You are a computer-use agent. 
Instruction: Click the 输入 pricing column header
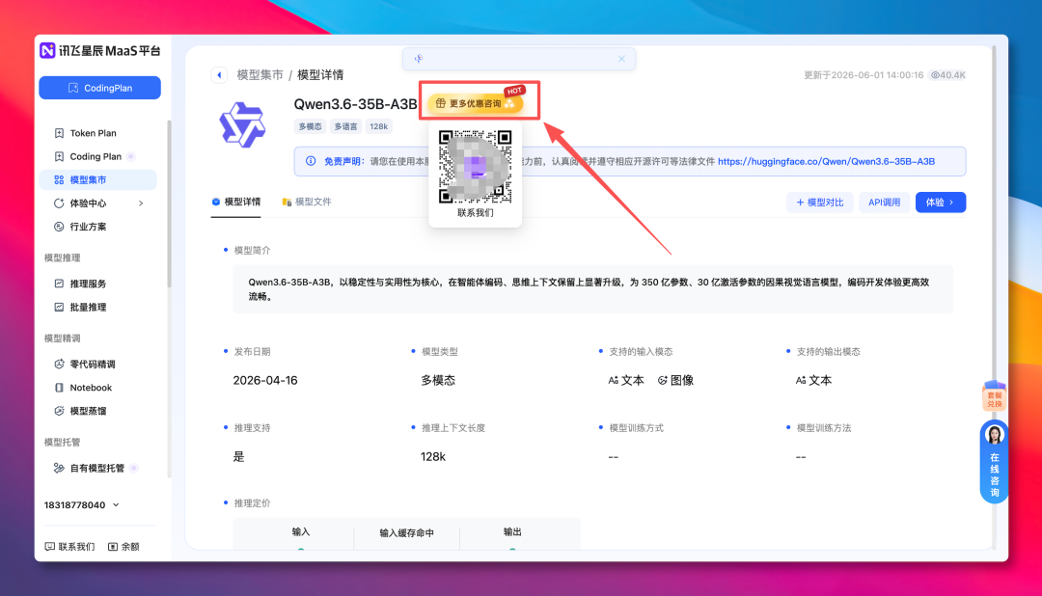click(300, 531)
